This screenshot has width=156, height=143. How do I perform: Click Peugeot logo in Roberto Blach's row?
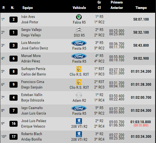point(79,134)
